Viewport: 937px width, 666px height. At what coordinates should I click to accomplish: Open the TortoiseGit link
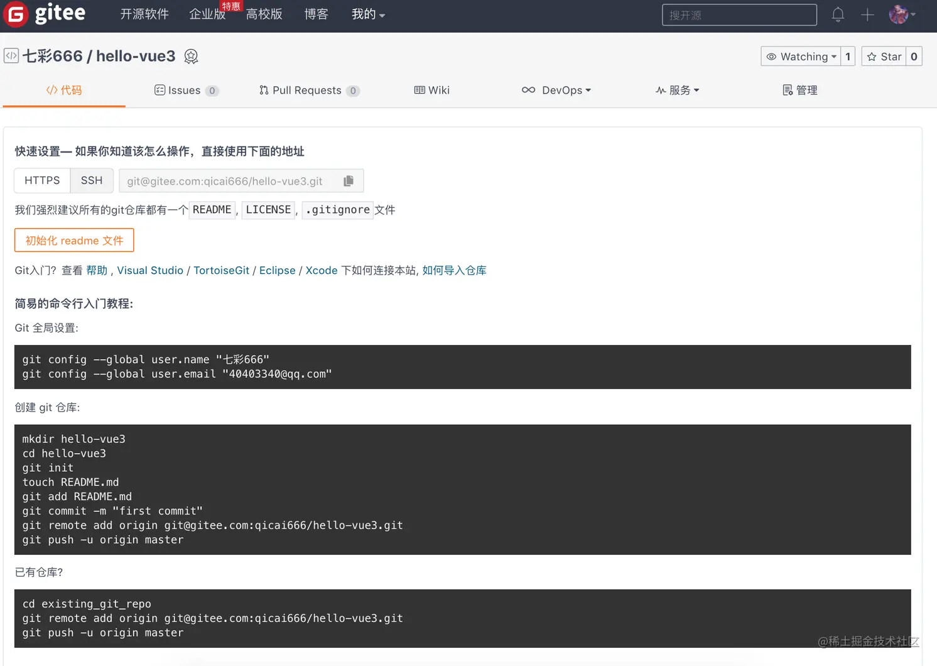pos(221,270)
